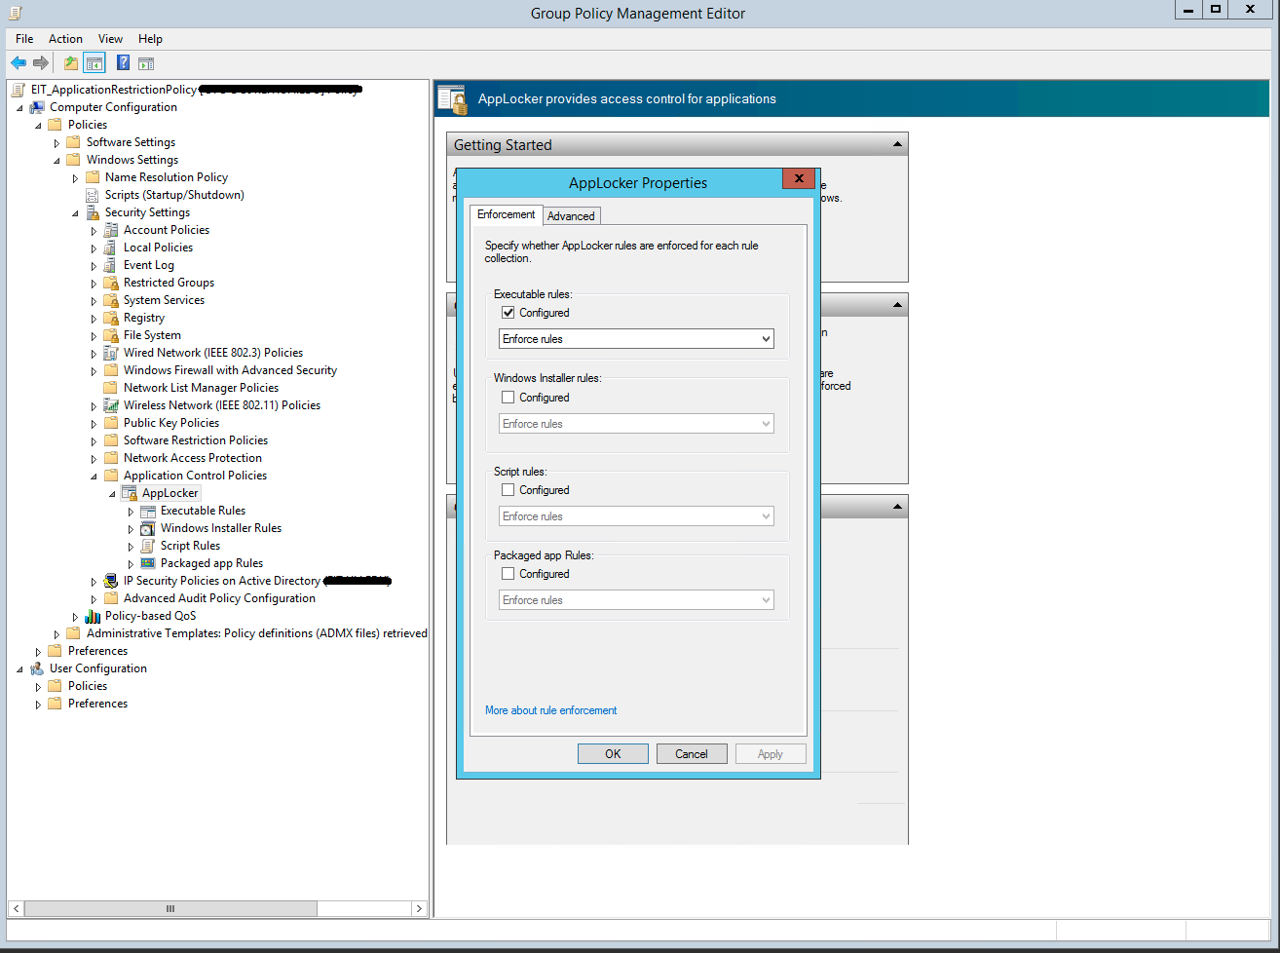Screen dimensions: 1280x953
Task: Click the EIT_ApplicationRestrictionPolicy scroll icon
Action: click(x=19, y=90)
